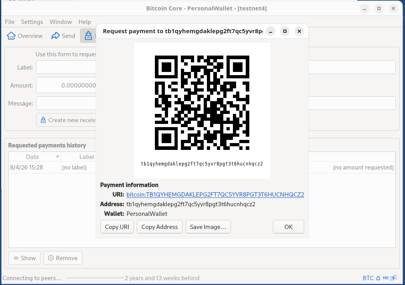Open the Settings menu
This screenshot has height=285, width=405.
tap(32, 22)
